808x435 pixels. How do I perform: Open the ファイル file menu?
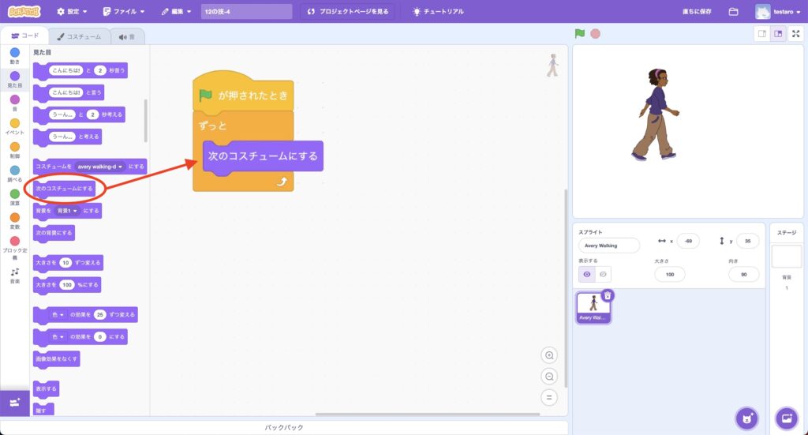click(124, 11)
